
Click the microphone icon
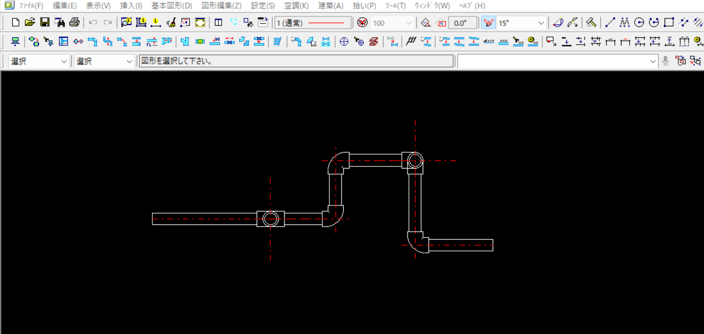[x=666, y=61]
